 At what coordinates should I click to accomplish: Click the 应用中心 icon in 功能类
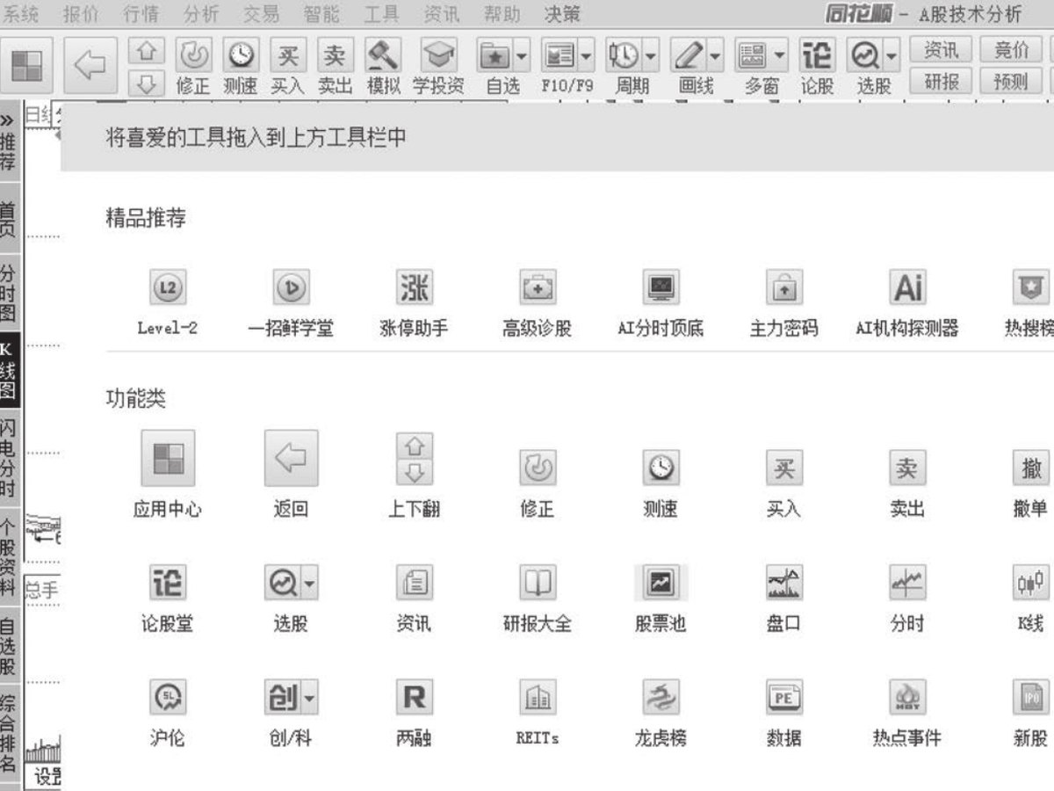point(168,458)
